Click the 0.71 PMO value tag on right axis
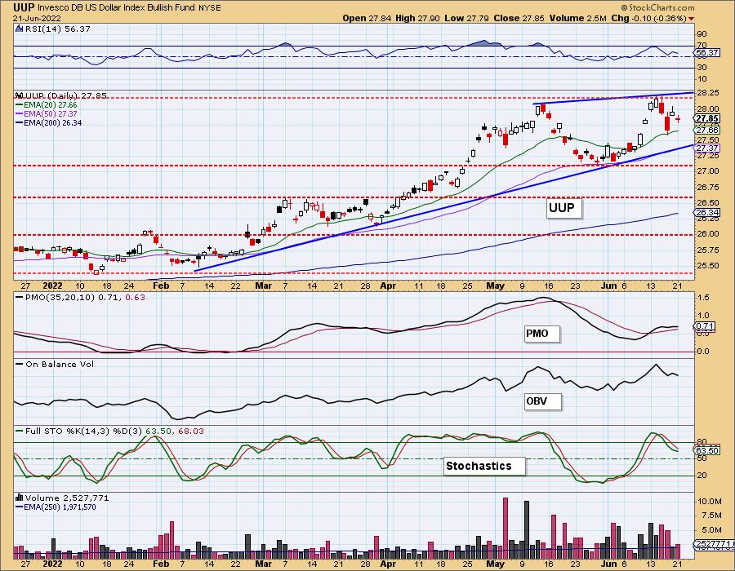Screen dimensions: 735x571 pyautogui.click(x=705, y=326)
